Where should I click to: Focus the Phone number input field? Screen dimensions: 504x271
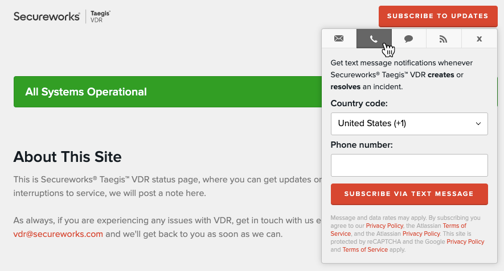(409, 165)
